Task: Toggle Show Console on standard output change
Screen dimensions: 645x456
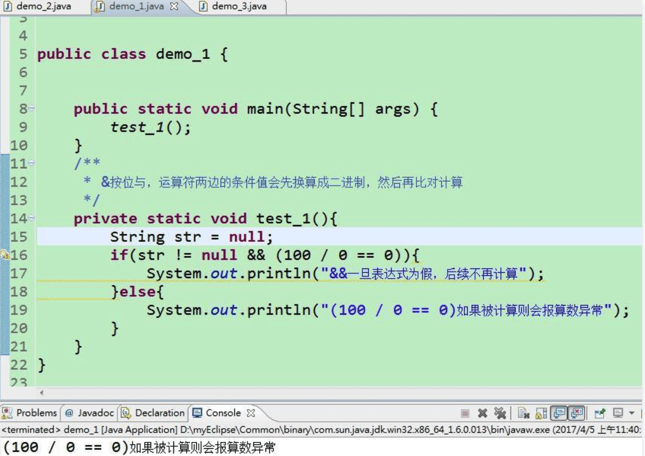Action: (x=559, y=413)
